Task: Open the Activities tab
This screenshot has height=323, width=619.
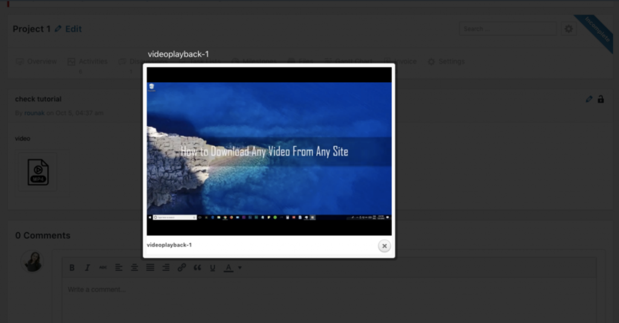Action: tap(87, 62)
